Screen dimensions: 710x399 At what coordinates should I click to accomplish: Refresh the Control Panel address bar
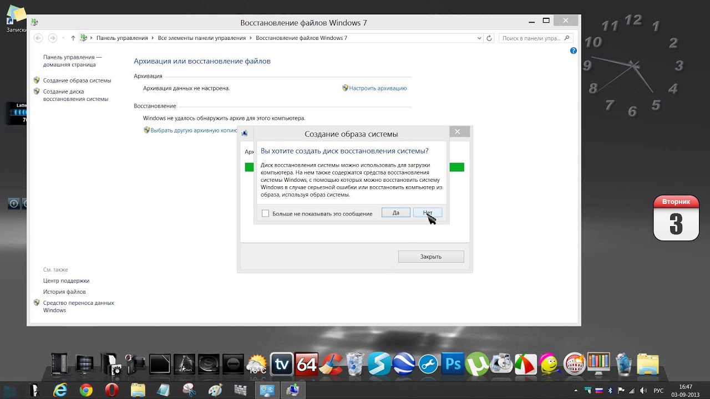click(489, 38)
